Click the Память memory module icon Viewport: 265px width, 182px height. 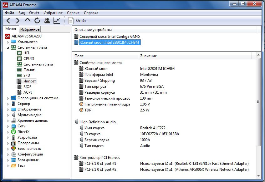19,70
